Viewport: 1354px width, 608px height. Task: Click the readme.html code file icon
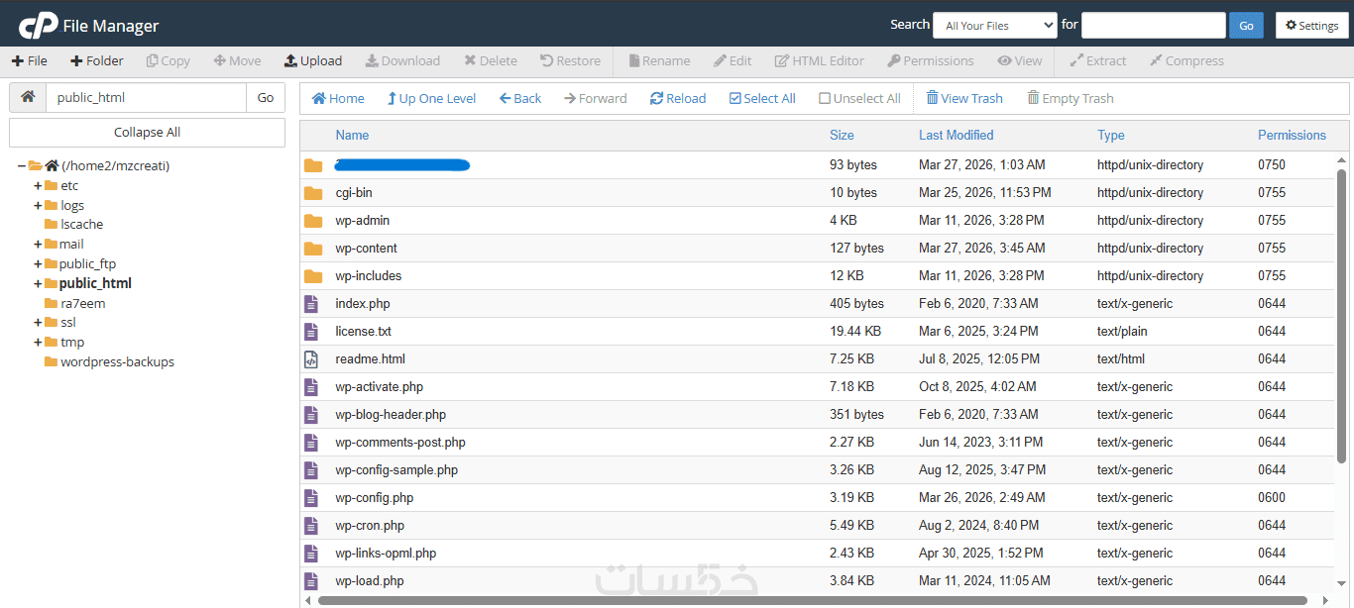coord(311,359)
